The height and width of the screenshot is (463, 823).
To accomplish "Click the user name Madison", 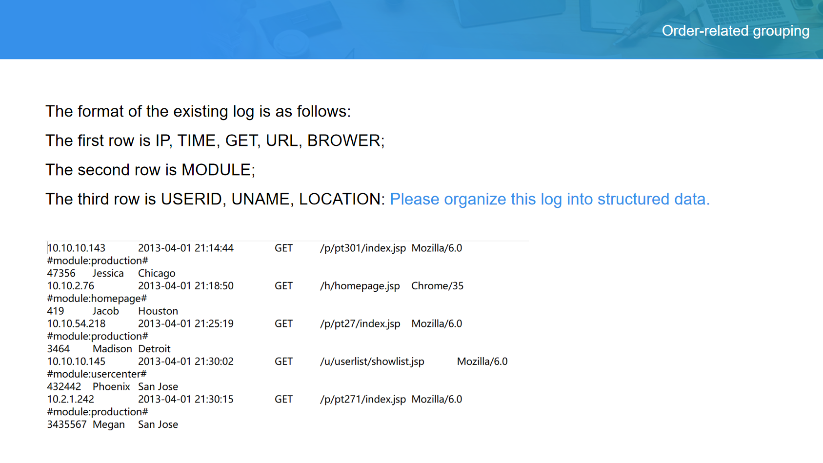I will tap(112, 349).
